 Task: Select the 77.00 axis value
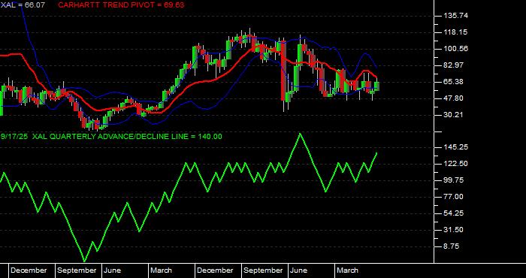click(455, 197)
